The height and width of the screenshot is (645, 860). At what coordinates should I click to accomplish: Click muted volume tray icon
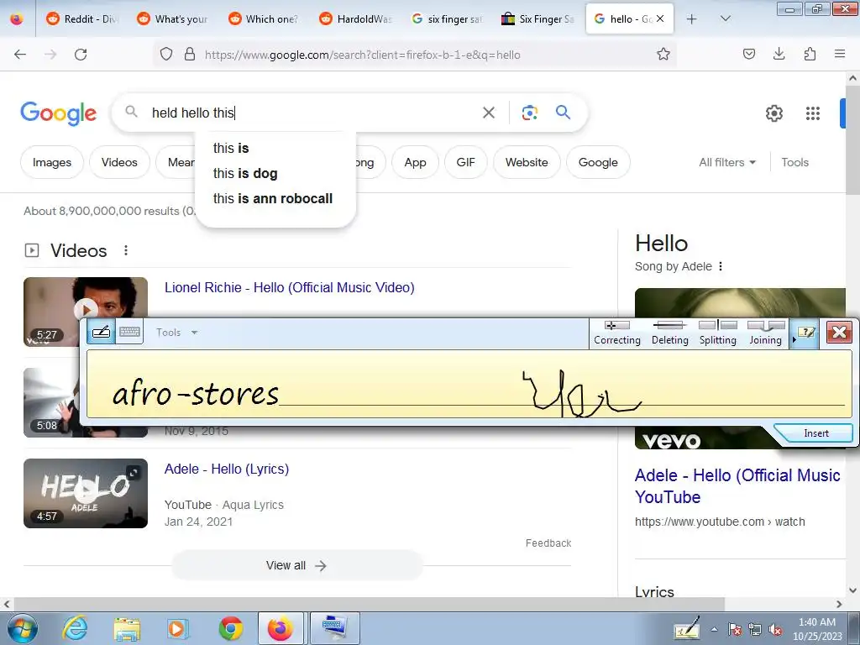pos(775,630)
